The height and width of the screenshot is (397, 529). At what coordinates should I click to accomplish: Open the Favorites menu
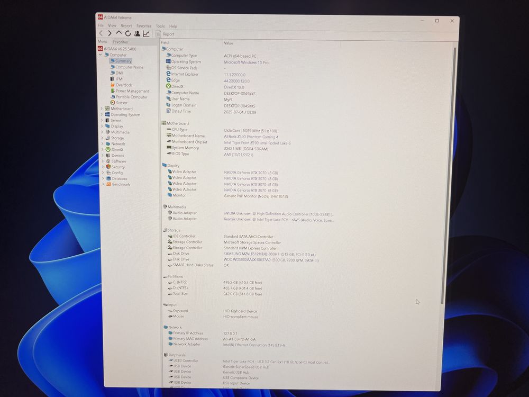click(x=144, y=26)
